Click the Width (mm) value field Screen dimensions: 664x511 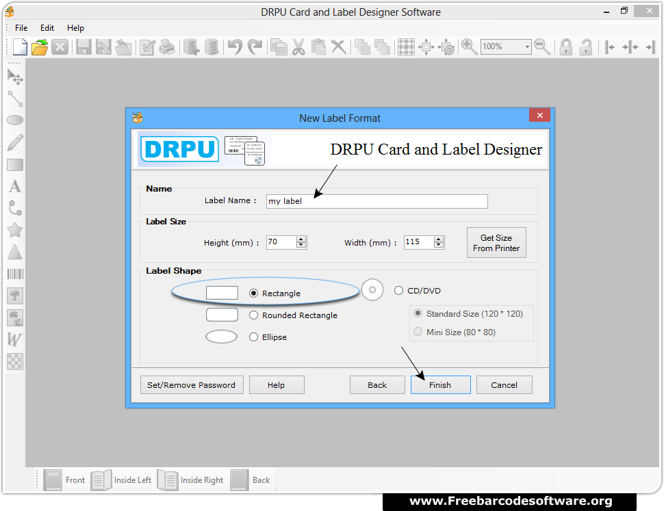[x=419, y=242]
